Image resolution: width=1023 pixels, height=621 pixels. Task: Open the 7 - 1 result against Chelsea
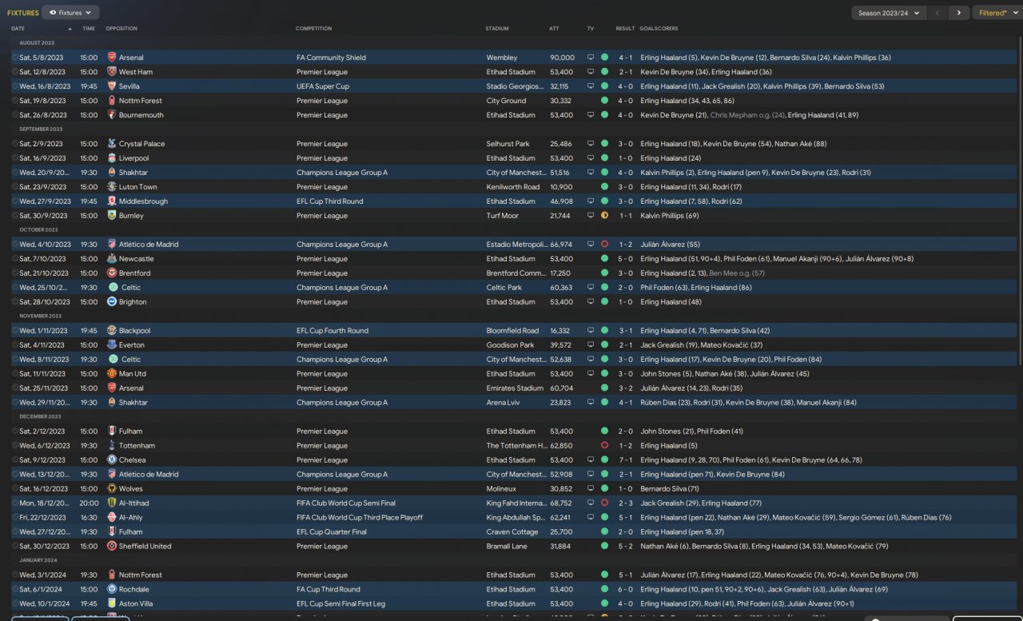point(625,460)
